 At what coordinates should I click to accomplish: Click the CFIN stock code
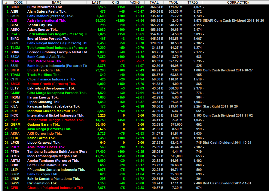(x=14, y=79)
